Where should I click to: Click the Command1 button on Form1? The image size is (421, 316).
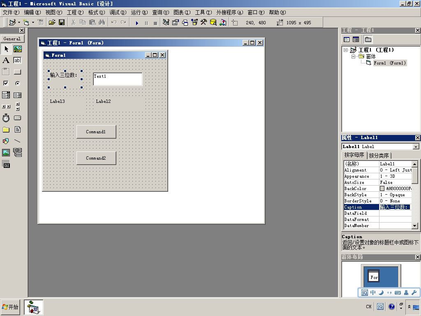click(x=96, y=132)
